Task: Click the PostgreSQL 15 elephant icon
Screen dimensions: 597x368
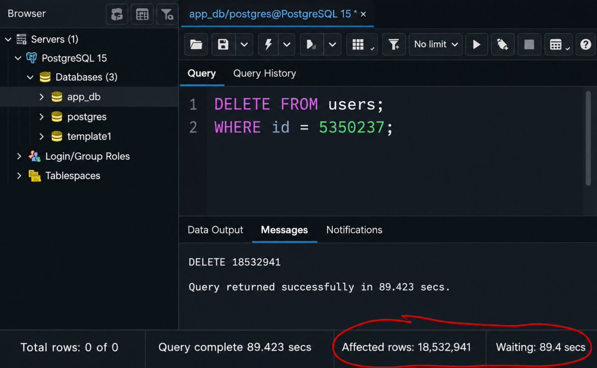Action: pos(31,58)
